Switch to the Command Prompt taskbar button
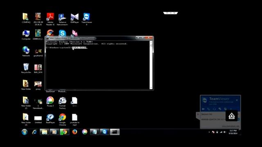The height and width of the screenshot is (147, 262). (x=115, y=132)
